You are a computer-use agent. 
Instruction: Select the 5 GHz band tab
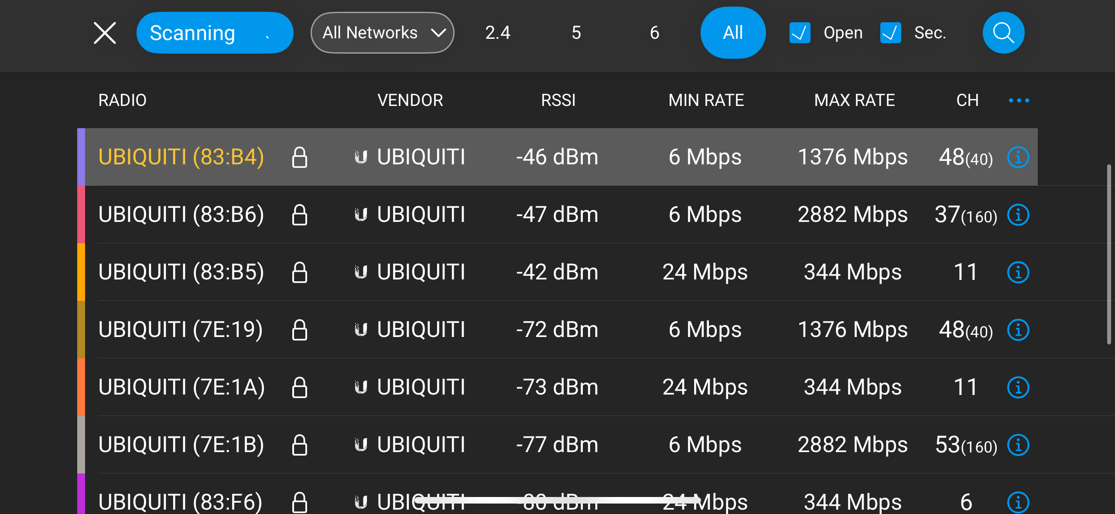(x=576, y=32)
